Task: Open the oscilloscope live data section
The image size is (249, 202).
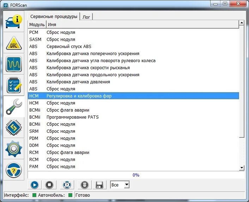Action: pyautogui.click(x=14, y=64)
